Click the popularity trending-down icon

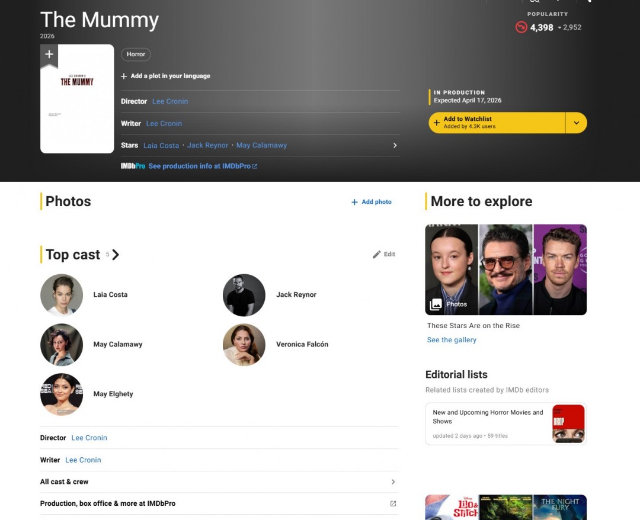[521, 27]
